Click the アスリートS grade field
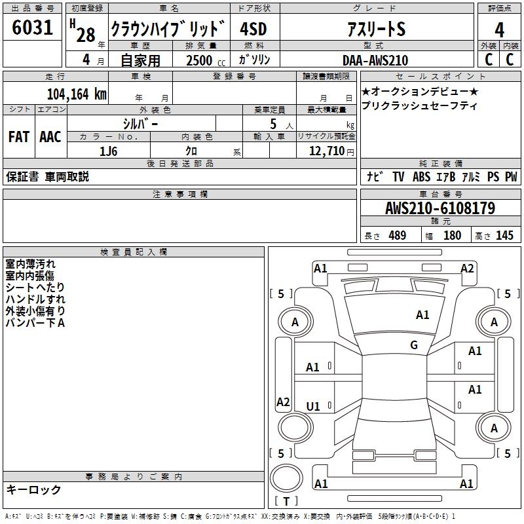The image size is (524, 524). pos(377,28)
